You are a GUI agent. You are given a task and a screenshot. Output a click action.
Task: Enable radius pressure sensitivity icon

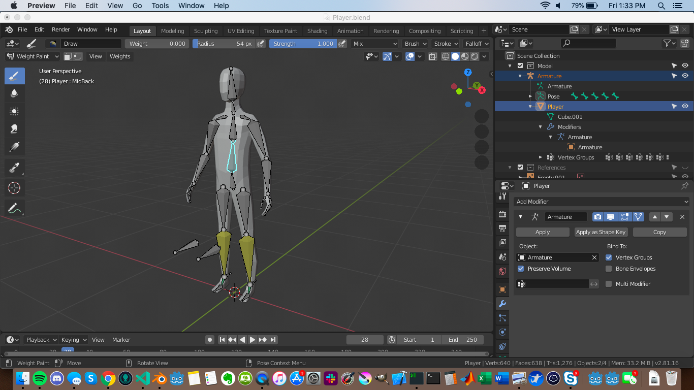pyautogui.click(x=261, y=44)
